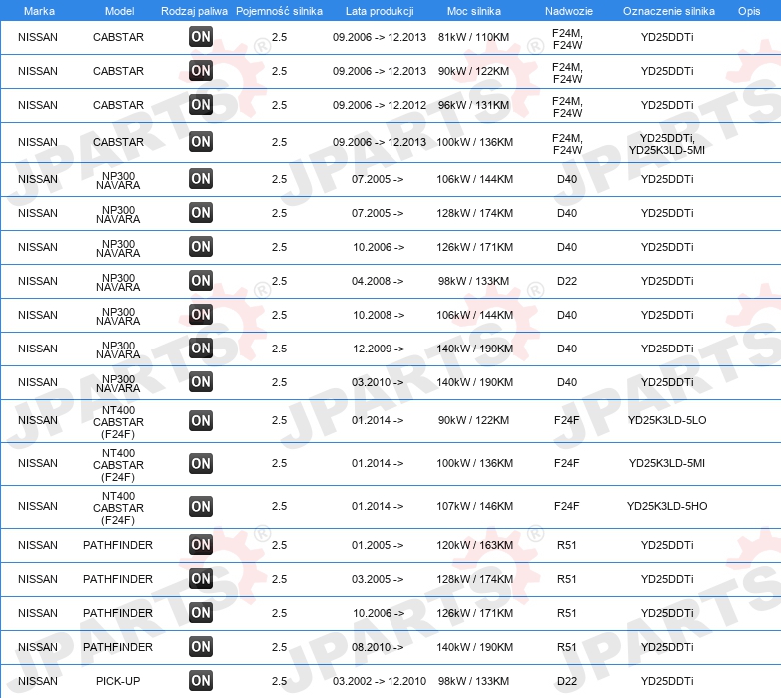Select production years 09.2006 -> 12.2012
This screenshot has width=781, height=698.
(x=380, y=105)
